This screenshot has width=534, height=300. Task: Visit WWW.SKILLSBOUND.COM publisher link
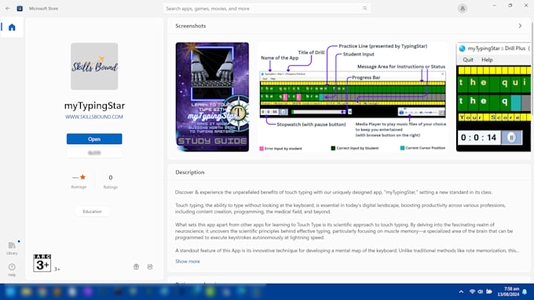click(x=94, y=117)
